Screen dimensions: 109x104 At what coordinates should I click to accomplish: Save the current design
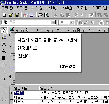tap(17, 15)
